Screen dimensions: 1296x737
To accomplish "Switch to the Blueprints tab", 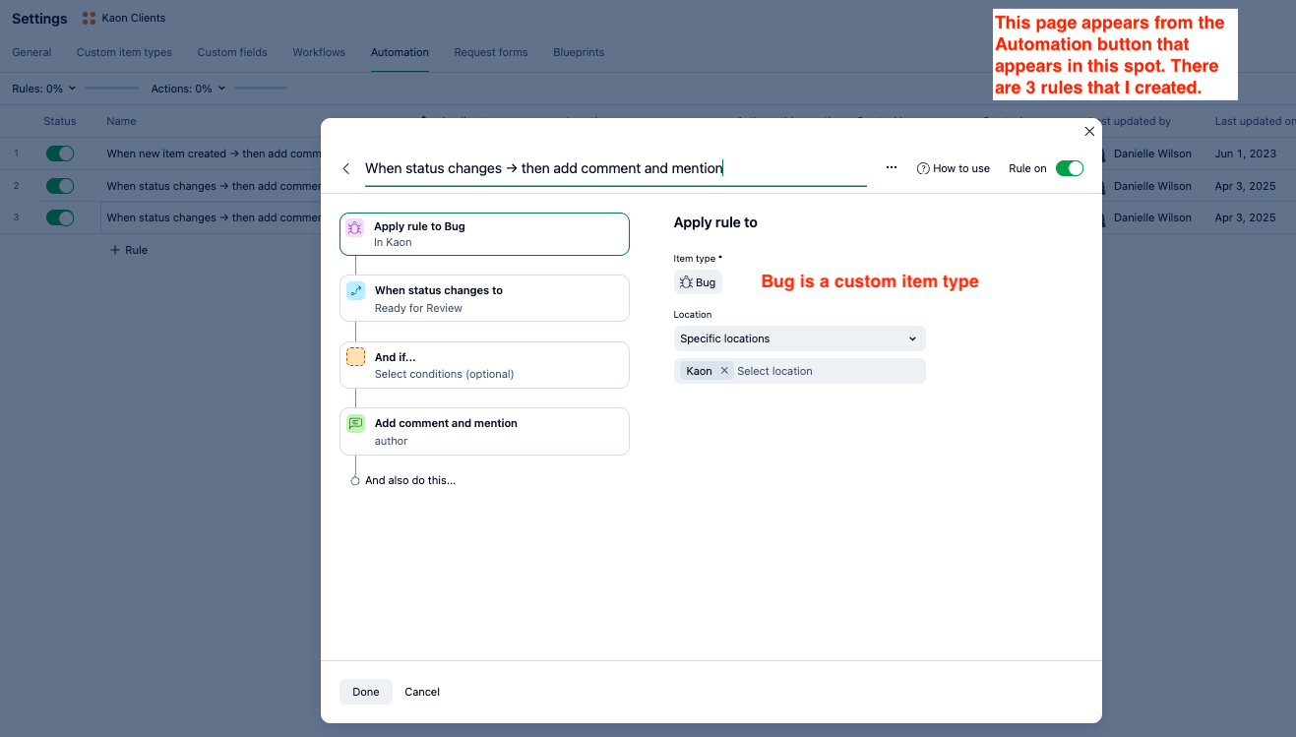I will pyautogui.click(x=579, y=52).
